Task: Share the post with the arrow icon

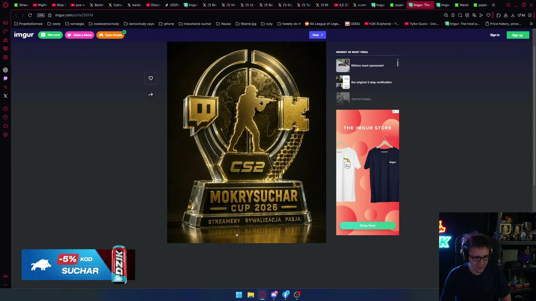Action: [x=151, y=94]
